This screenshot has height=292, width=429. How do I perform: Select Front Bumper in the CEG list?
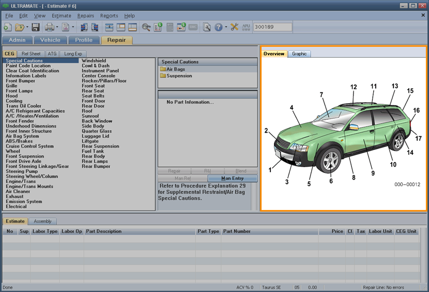21,81
